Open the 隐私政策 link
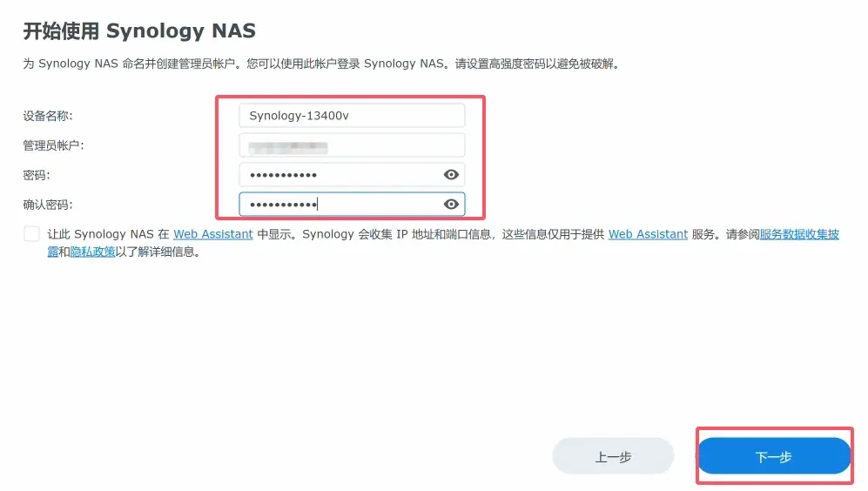The image size is (868, 491). click(92, 252)
